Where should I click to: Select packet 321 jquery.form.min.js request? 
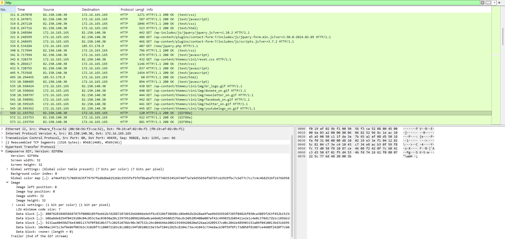click(246, 37)
